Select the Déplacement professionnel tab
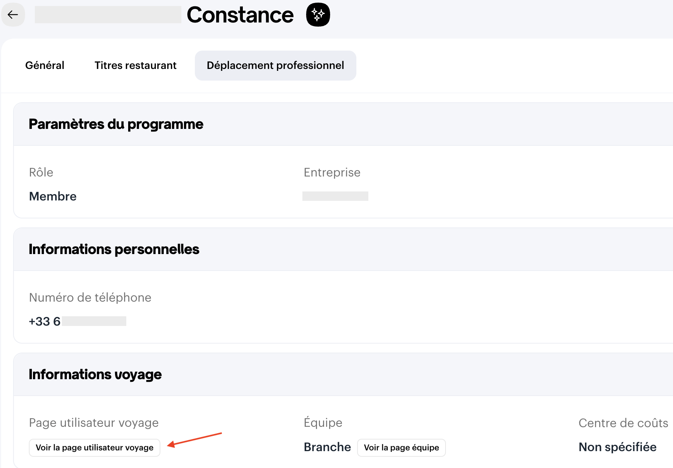The image size is (673, 468). [x=275, y=66]
